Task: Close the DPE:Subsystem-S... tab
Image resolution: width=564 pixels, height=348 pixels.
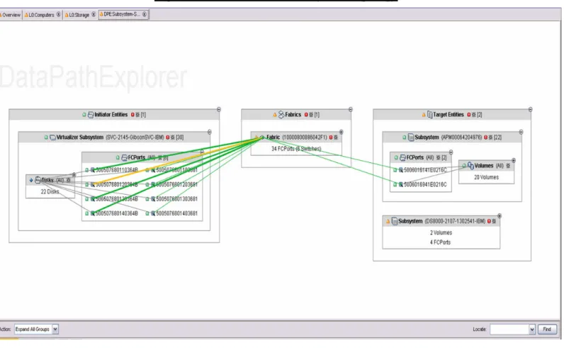Action: (x=145, y=14)
